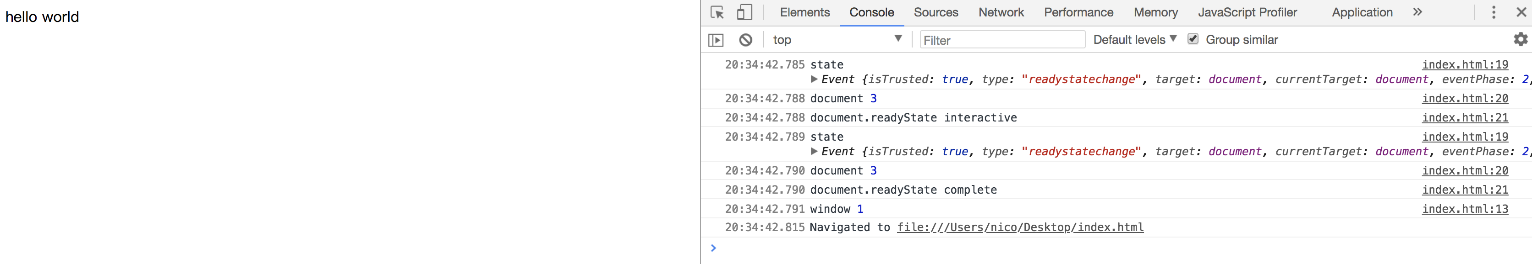Toggle the device toolbar icon
Screen dimensions: 1532x264
click(744, 12)
